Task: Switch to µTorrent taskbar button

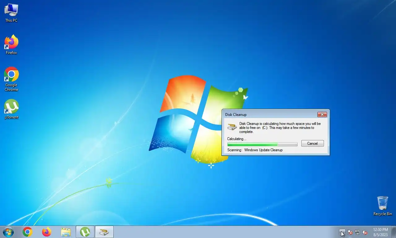Action: (x=85, y=232)
